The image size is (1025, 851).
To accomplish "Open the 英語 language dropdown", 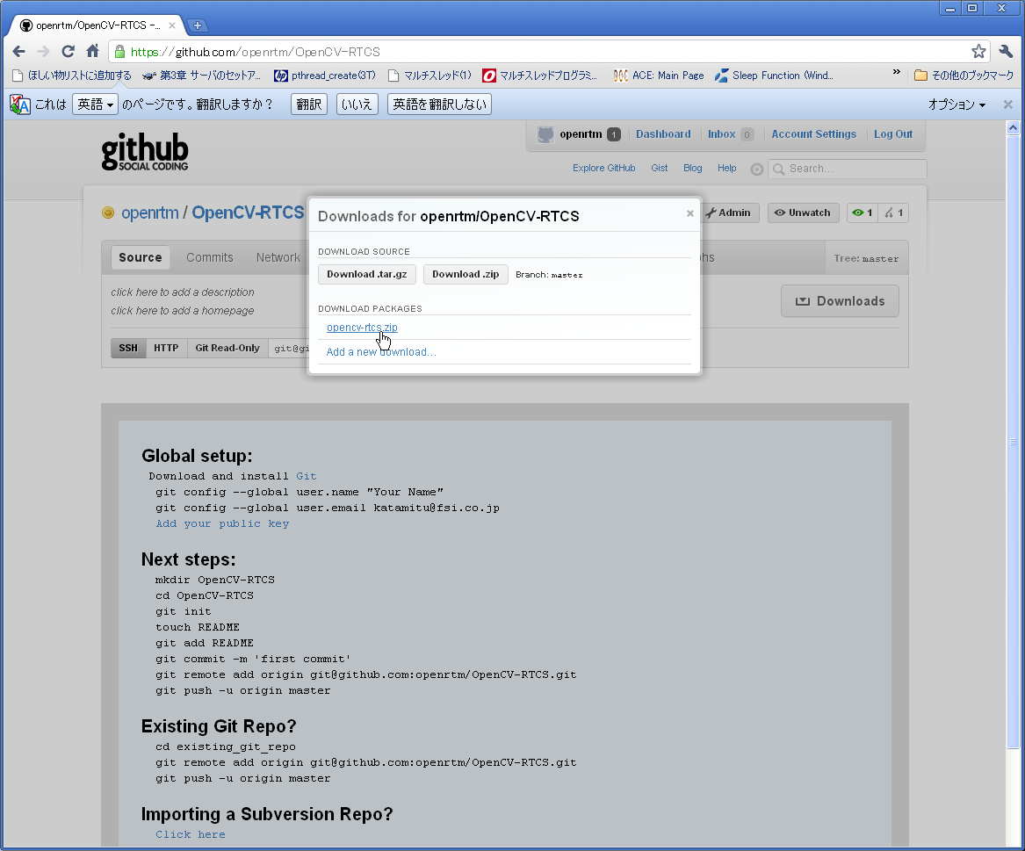I will 95,105.
